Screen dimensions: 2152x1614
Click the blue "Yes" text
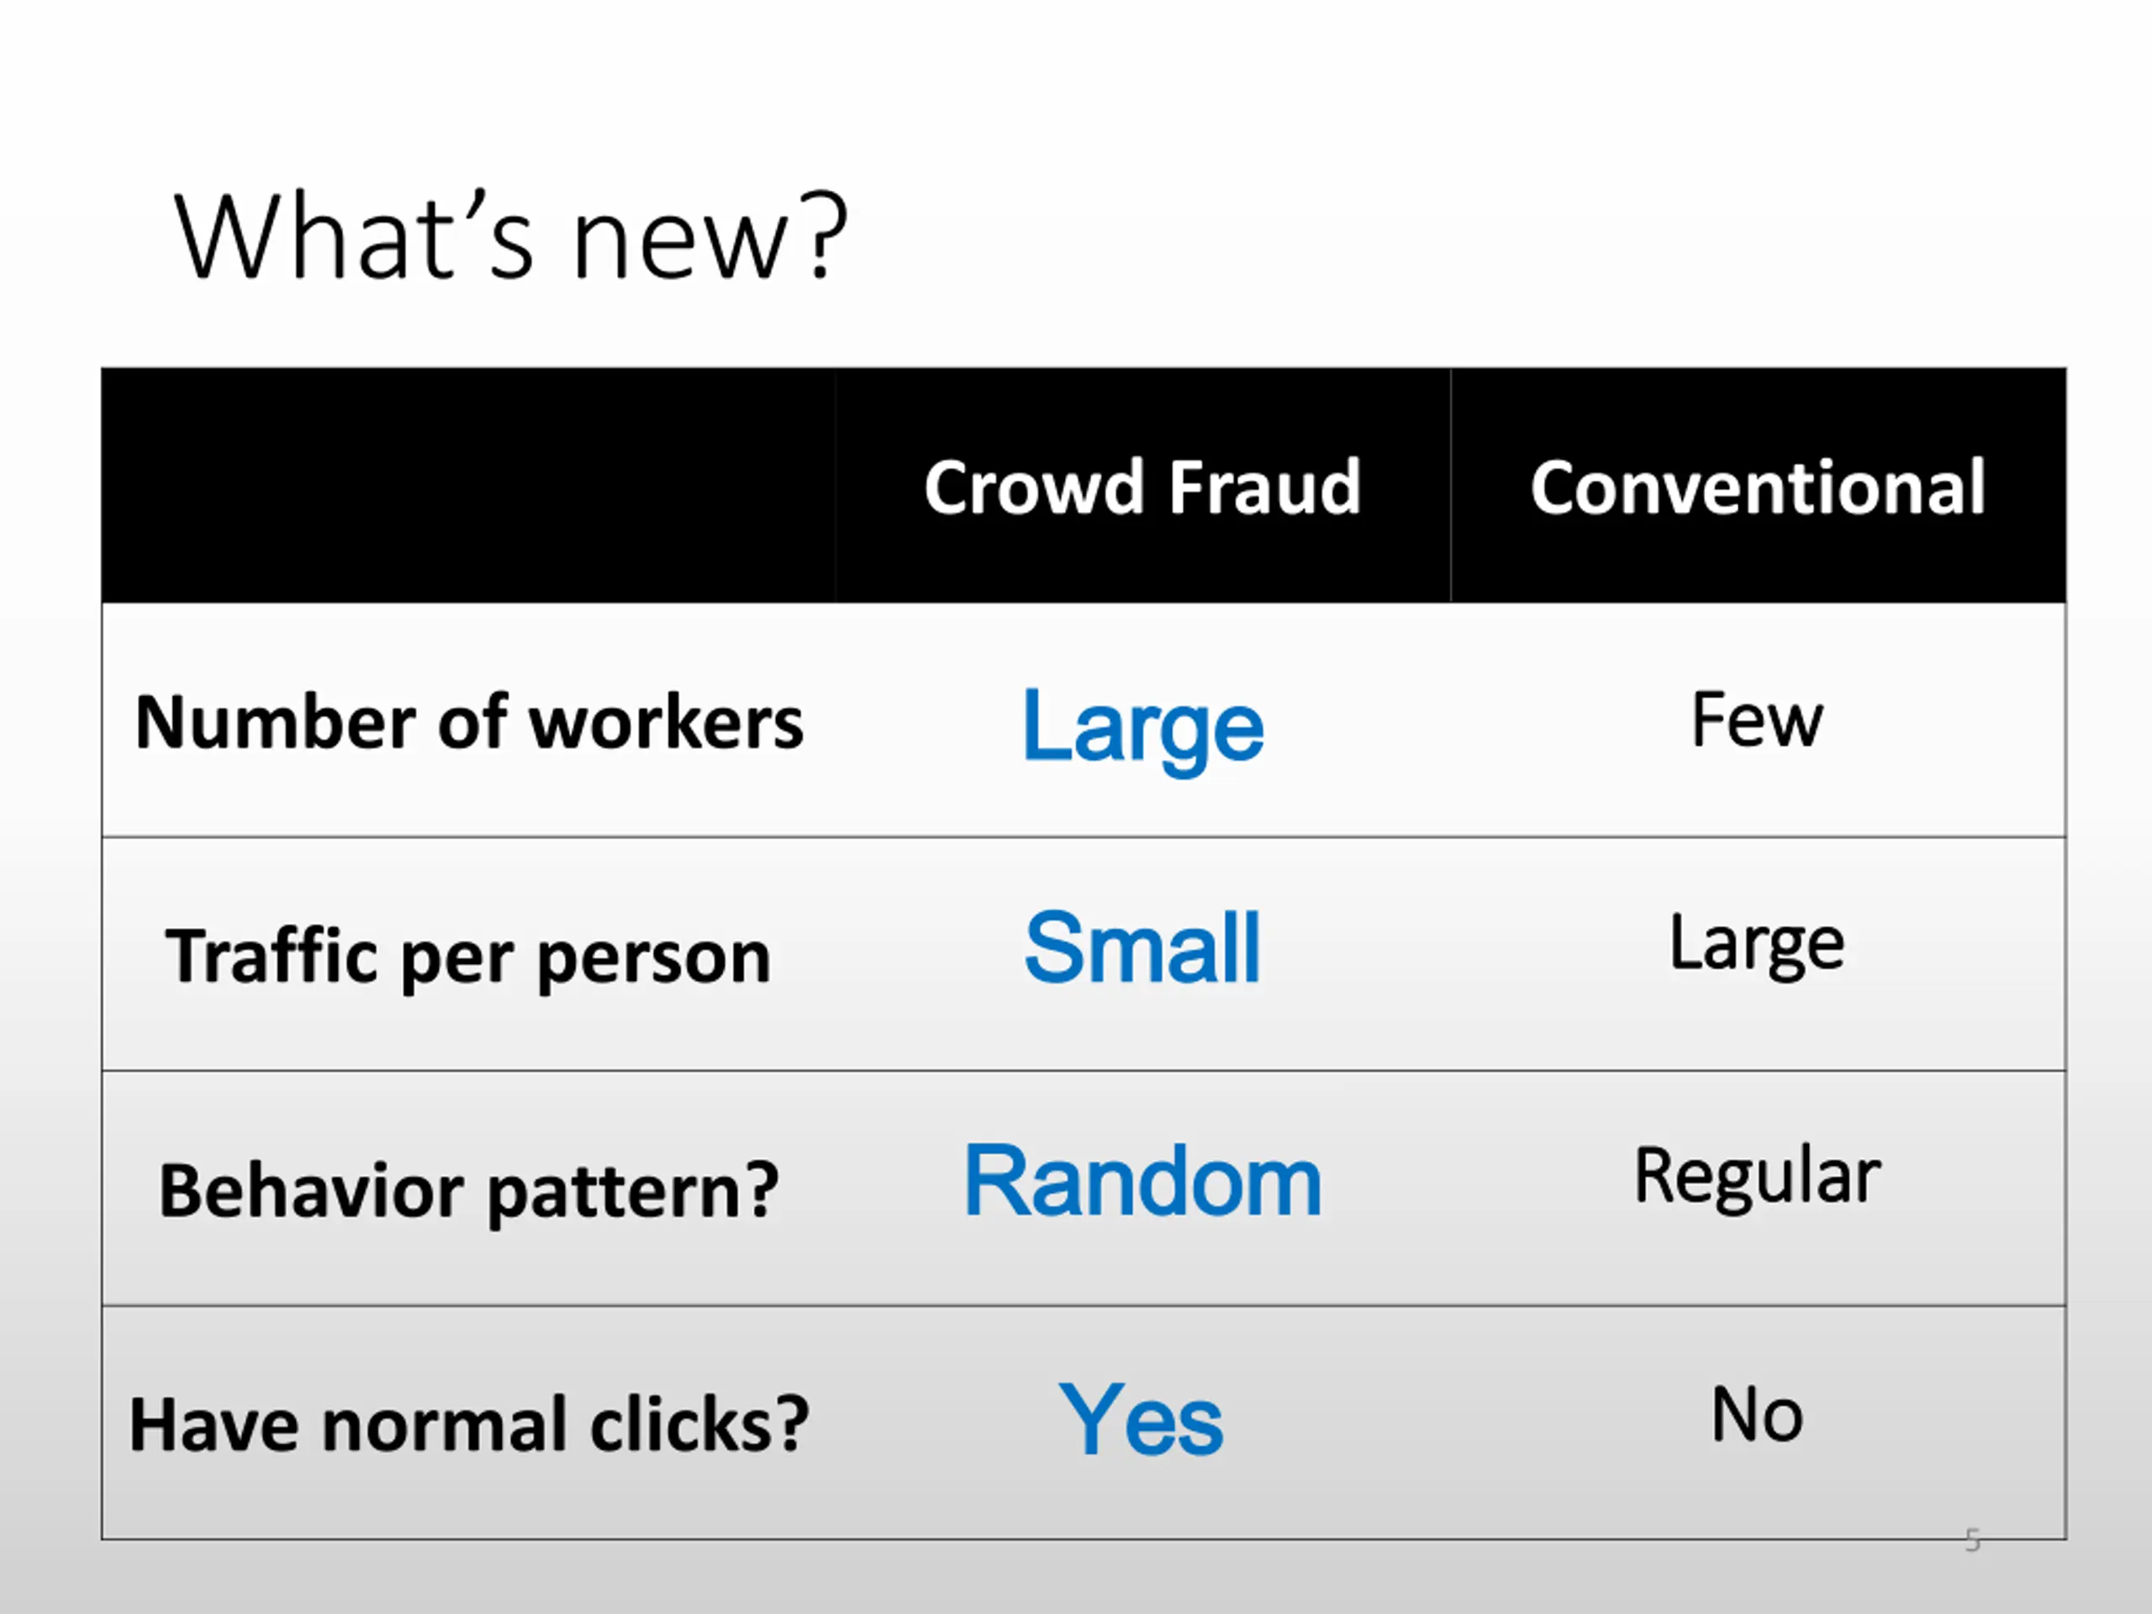pyautogui.click(x=1140, y=1420)
